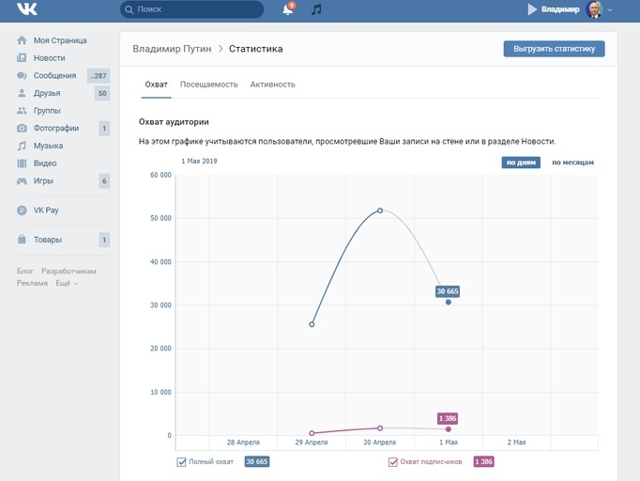Open Messages from the sidebar

point(54,75)
